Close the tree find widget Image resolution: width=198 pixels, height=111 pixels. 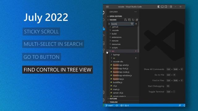tap(136, 24)
